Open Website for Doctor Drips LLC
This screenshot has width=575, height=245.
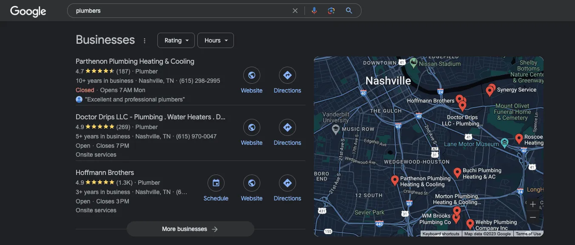pyautogui.click(x=251, y=127)
